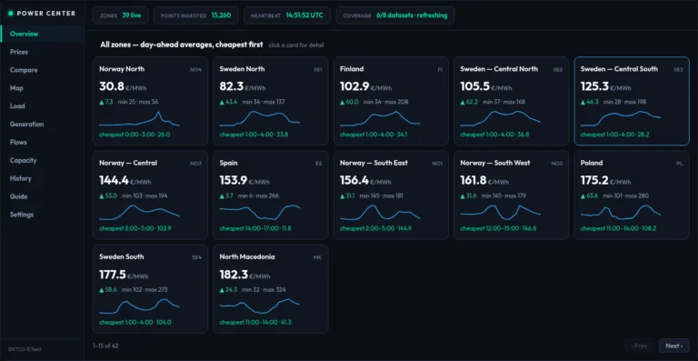This screenshot has height=361, width=698.
Task: Open the Norway North zone card
Action: pyautogui.click(x=151, y=101)
